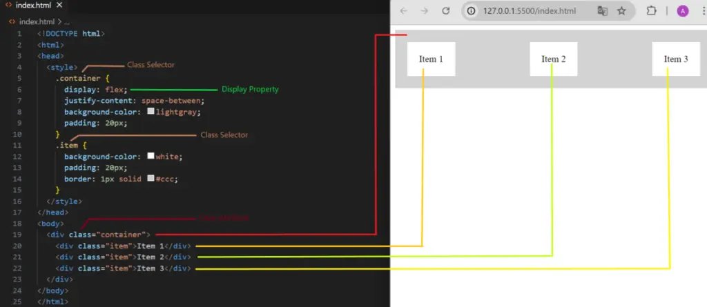Reload the page with refresh icon
This screenshot has width=707, height=307.
(x=446, y=11)
